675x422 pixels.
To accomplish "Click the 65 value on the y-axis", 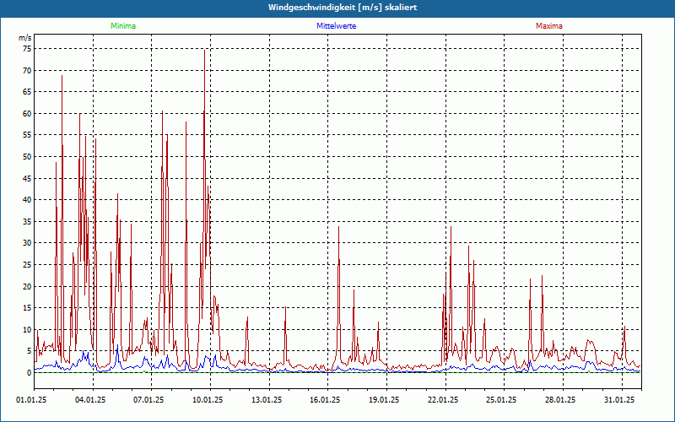I will pos(27,92).
